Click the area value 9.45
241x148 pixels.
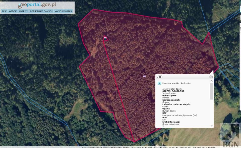(165, 118)
